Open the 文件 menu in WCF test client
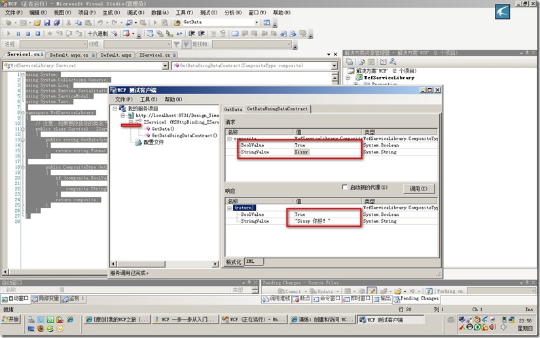Screen dimensions: 540x338 coord(124,99)
